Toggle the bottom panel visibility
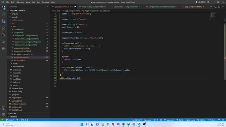This screenshot has height=127, width=226. pyautogui.click(x=200, y=2)
